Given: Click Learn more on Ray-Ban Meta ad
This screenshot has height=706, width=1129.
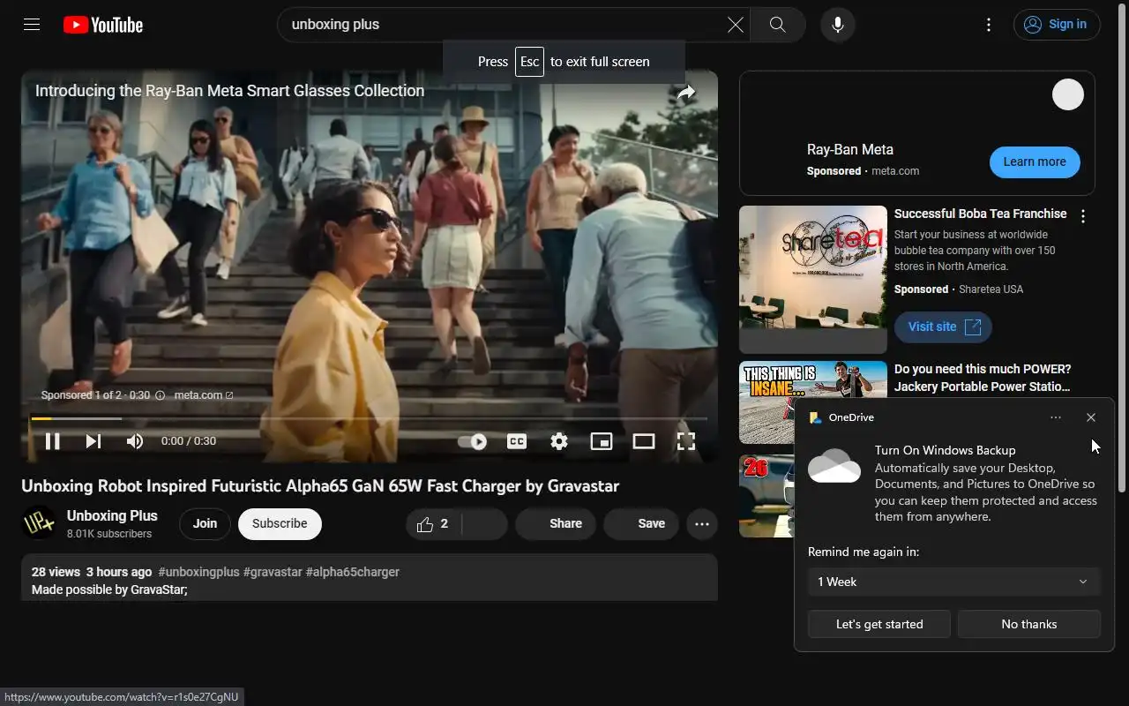Looking at the screenshot, I should coord(1035,161).
